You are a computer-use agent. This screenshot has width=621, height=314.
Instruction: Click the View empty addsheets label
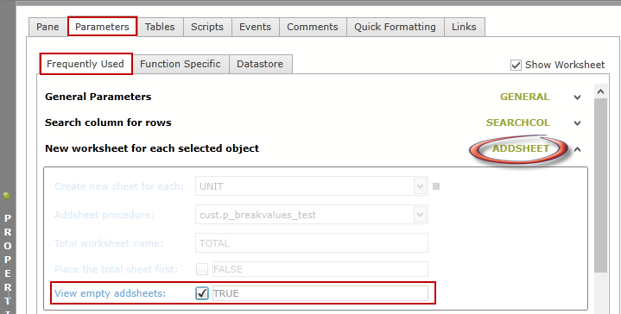click(x=110, y=293)
